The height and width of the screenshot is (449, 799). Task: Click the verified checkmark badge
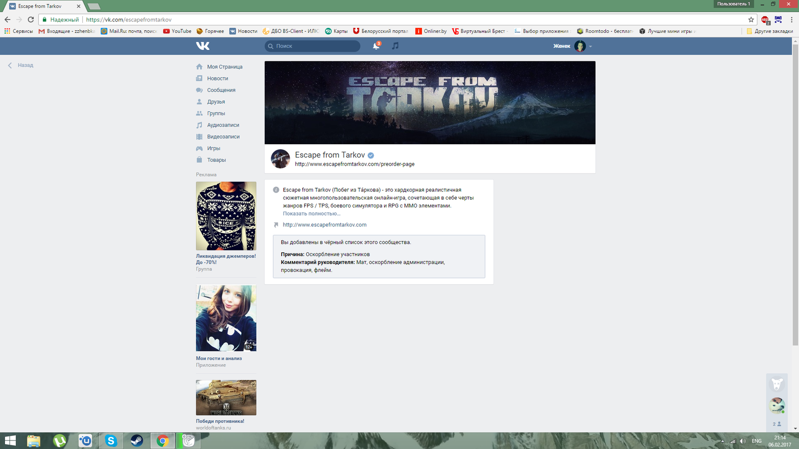tap(371, 155)
